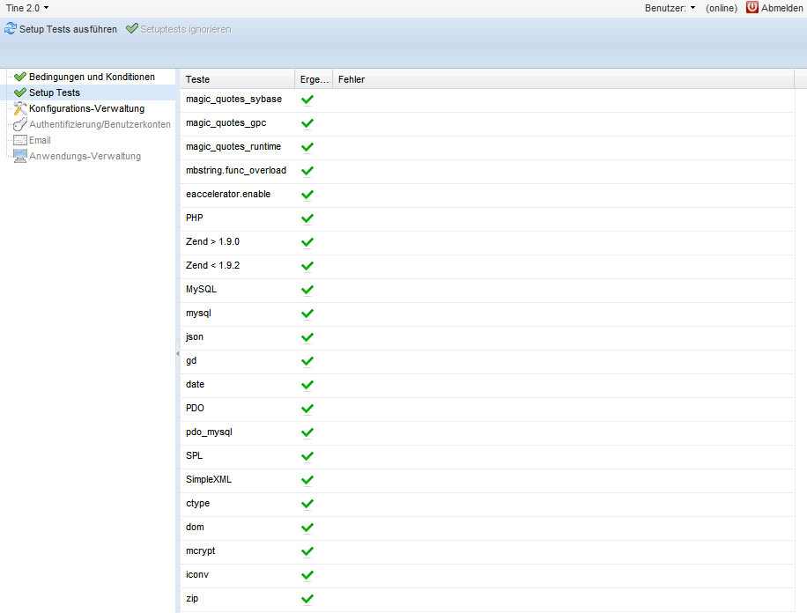Select Setup Tests in the navigation tree

click(x=55, y=92)
